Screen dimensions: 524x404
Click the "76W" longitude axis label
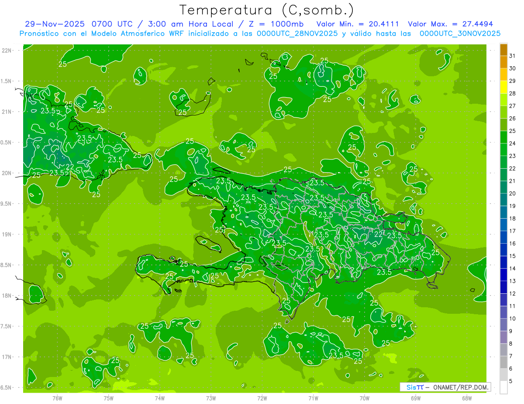57,398
